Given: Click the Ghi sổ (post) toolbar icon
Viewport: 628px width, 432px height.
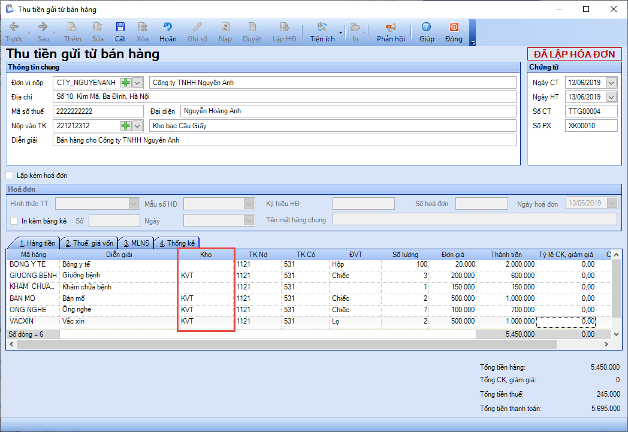Looking at the screenshot, I should [198, 32].
